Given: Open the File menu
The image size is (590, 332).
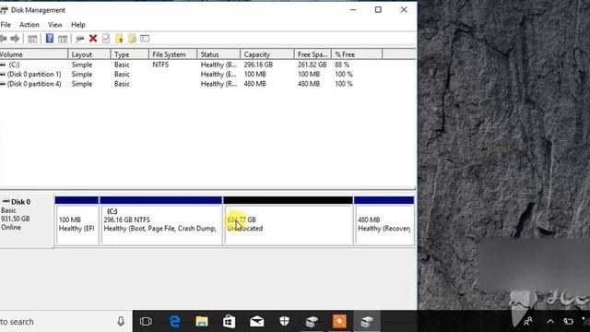Looking at the screenshot, I should click(6, 25).
